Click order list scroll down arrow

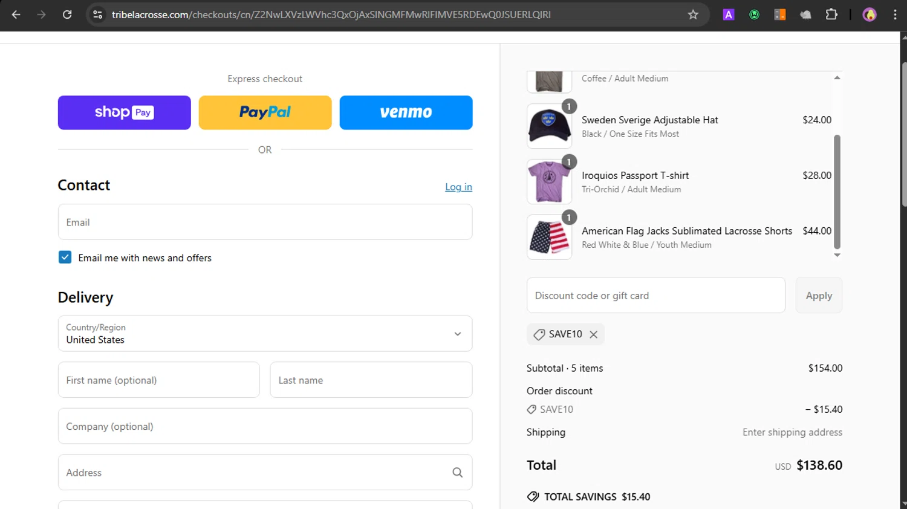click(837, 255)
